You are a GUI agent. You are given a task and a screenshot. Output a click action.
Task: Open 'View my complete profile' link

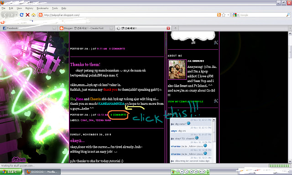(186, 102)
